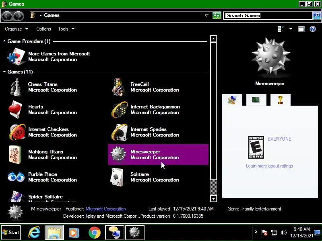Select the FreeCell card icon

pyautogui.click(x=118, y=87)
